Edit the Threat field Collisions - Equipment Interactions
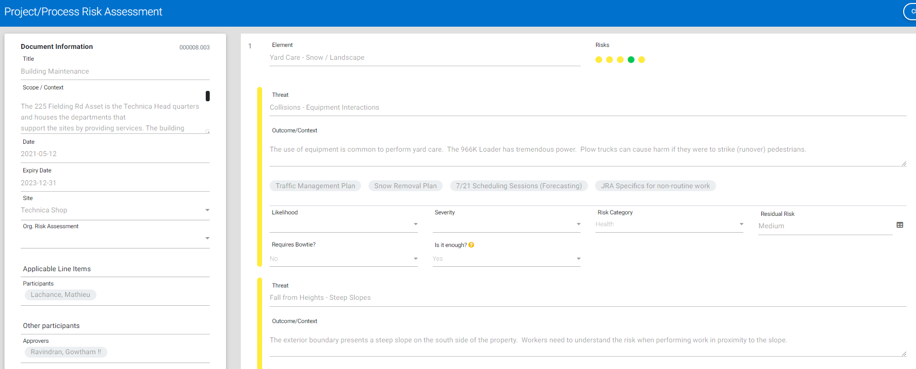The height and width of the screenshot is (369, 916). (588, 108)
